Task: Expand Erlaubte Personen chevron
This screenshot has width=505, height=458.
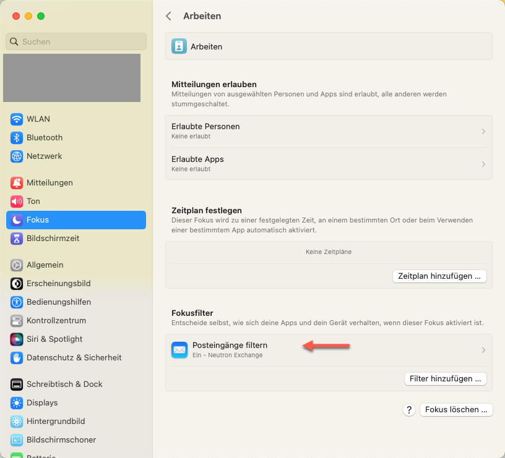Action: 483,132
